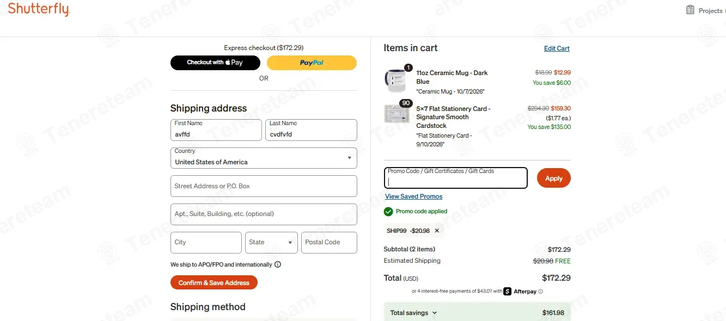Focus the Street Address field
Screen dimensions: 726x321
pyautogui.click(x=264, y=186)
